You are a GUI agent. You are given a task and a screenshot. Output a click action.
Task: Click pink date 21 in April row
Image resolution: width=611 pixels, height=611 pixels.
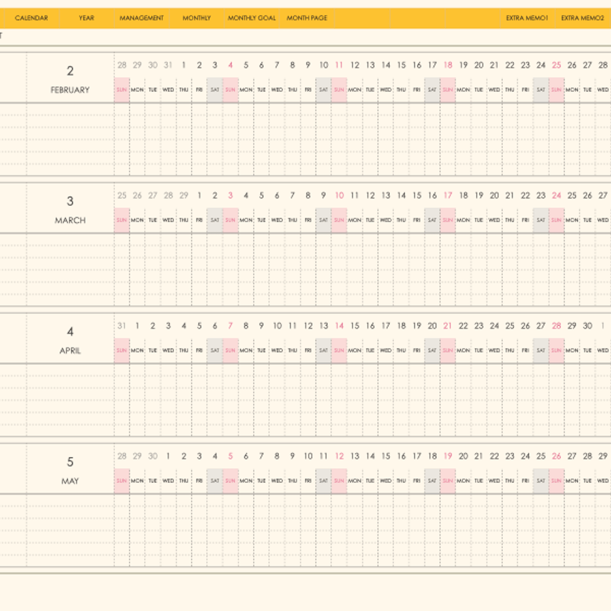pos(448,326)
